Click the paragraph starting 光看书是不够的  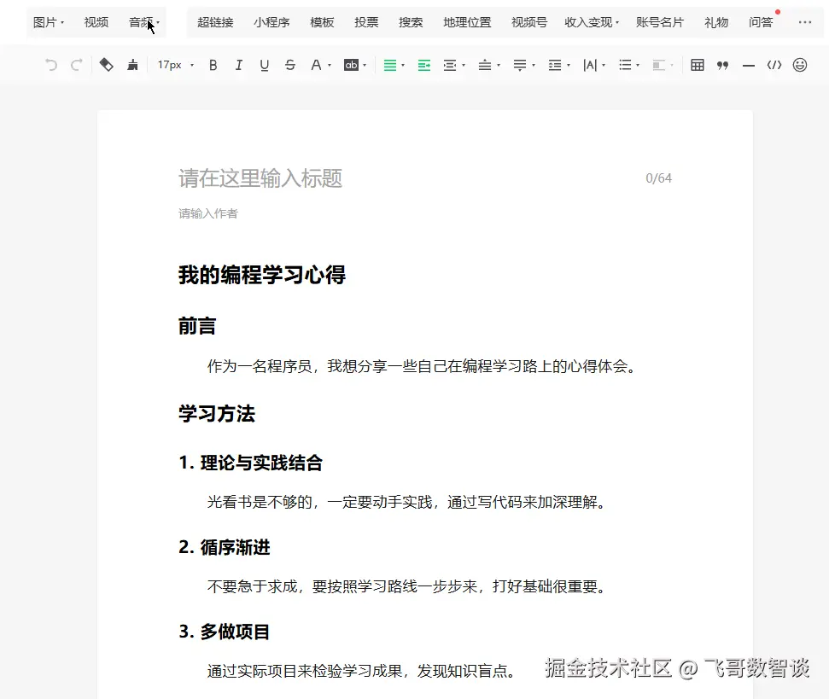[409, 502]
